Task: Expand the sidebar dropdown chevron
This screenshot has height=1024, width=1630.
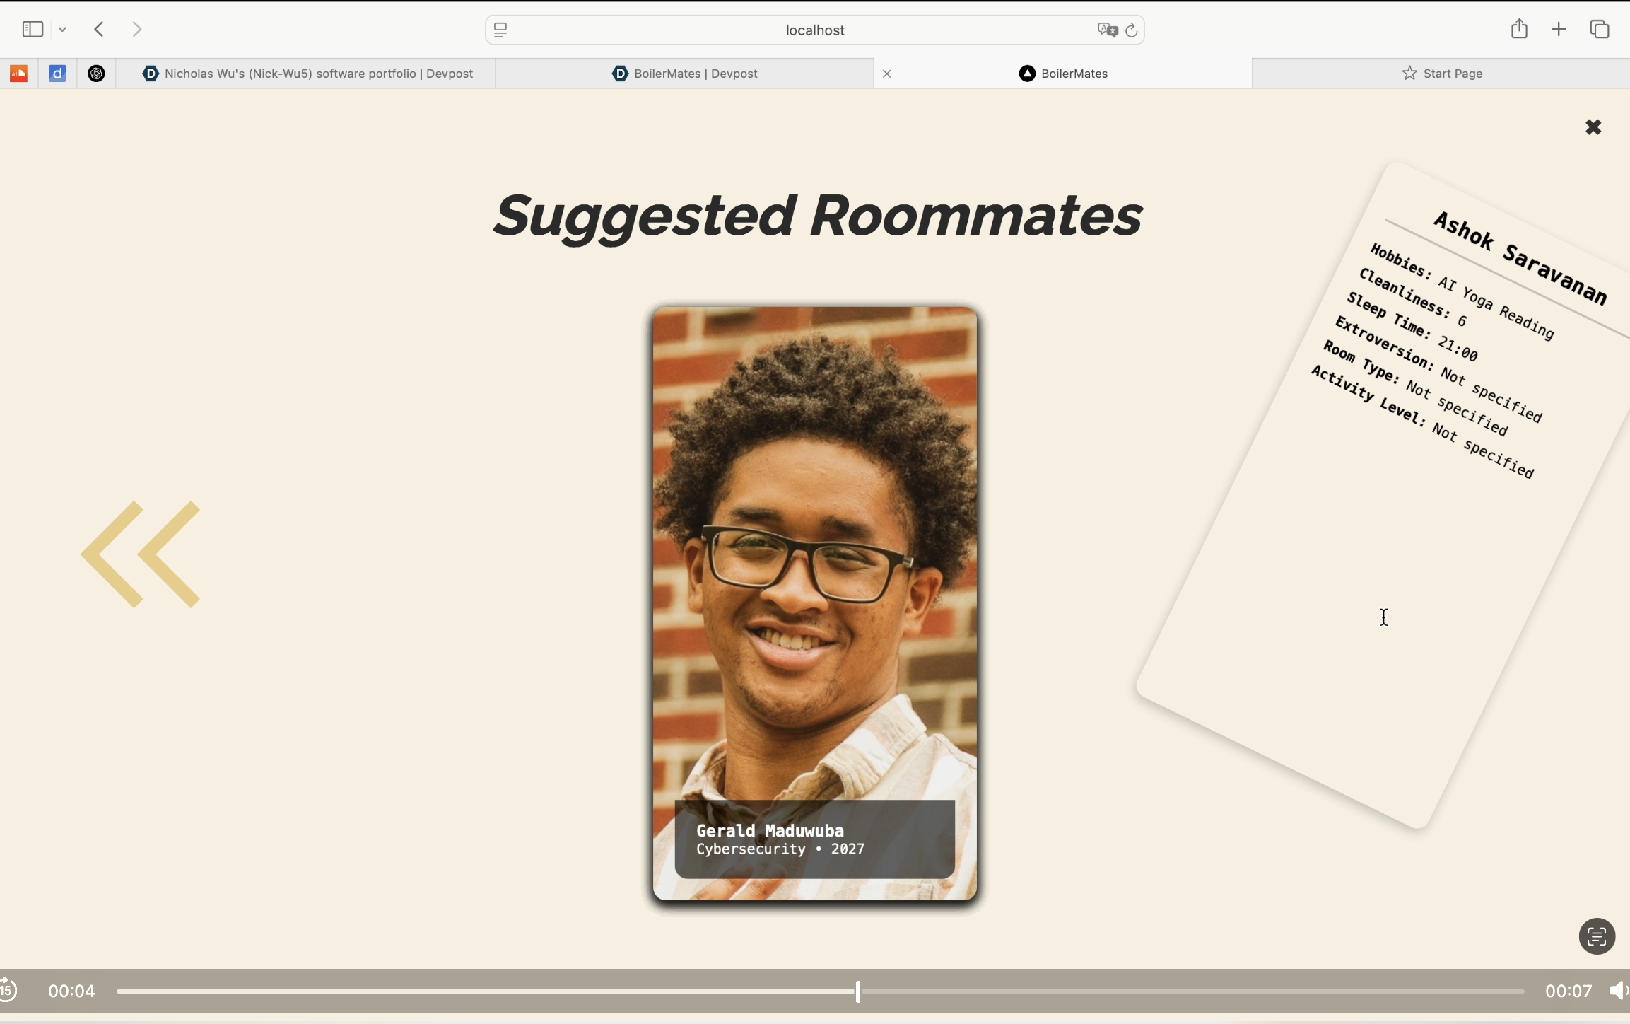Action: coord(63,30)
